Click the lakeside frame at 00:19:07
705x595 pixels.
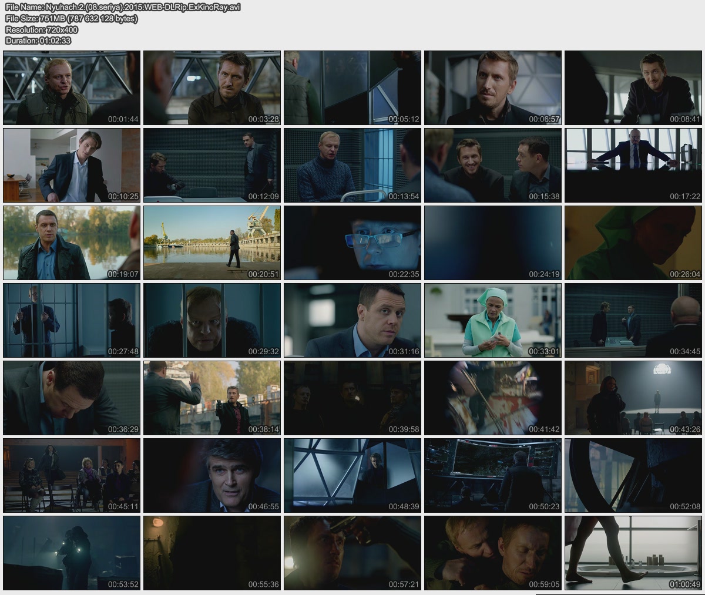click(x=72, y=243)
